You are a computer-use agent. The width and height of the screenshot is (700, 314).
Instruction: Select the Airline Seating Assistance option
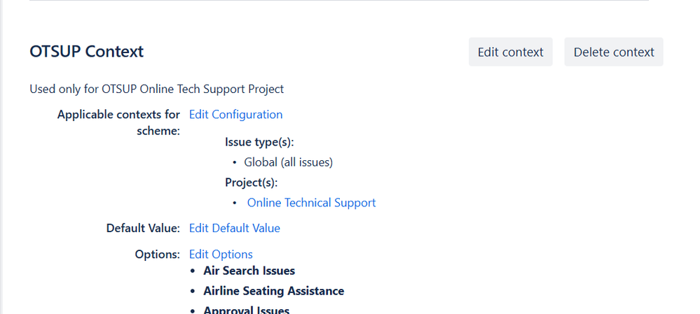(273, 291)
